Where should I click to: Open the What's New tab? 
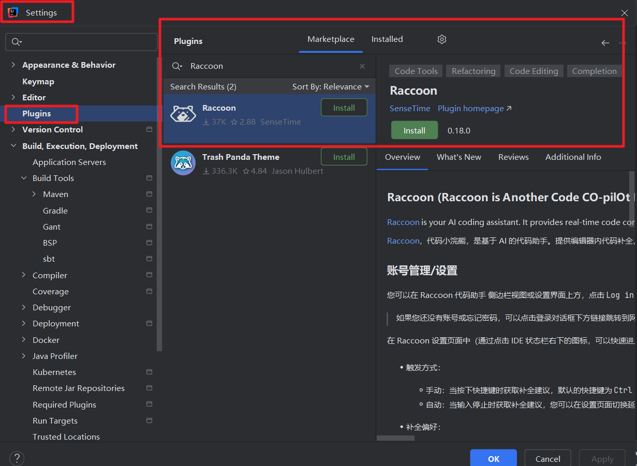(459, 157)
